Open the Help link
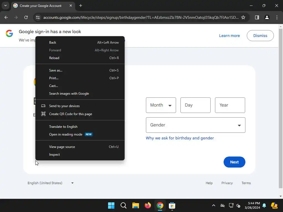This screenshot has width=283, height=212. click(209, 183)
